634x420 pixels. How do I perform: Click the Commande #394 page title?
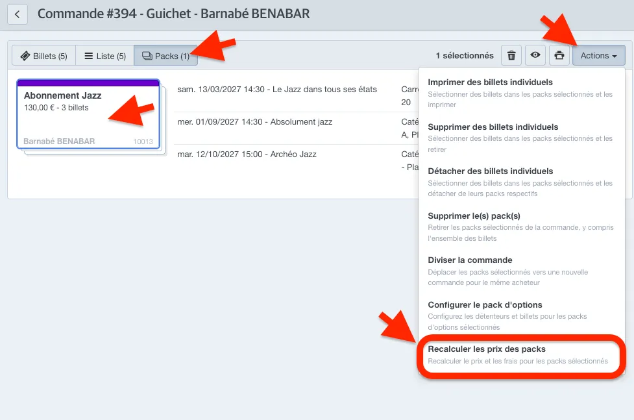(x=173, y=14)
